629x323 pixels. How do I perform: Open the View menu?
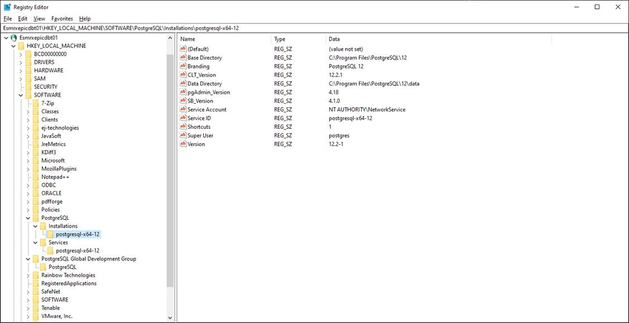[39, 18]
